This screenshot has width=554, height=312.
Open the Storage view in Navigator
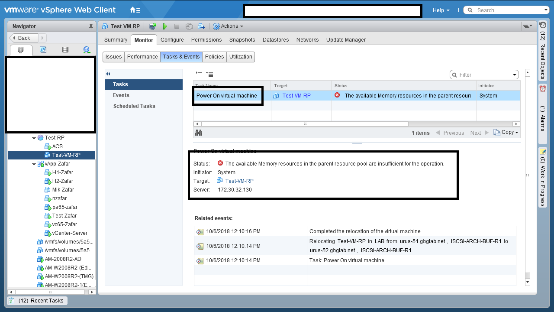tap(65, 50)
